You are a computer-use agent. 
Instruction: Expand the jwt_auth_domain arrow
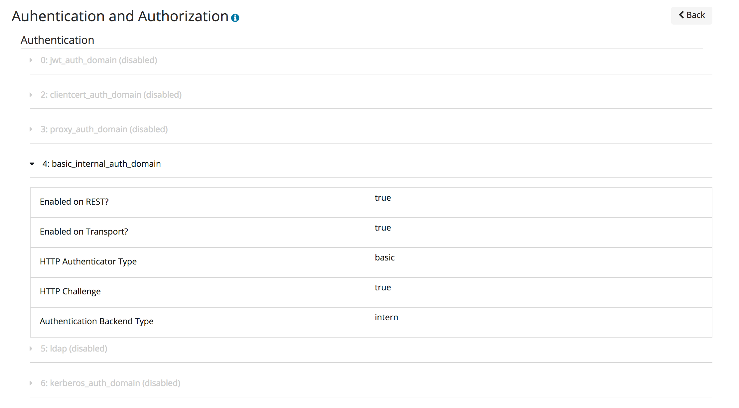(x=31, y=60)
